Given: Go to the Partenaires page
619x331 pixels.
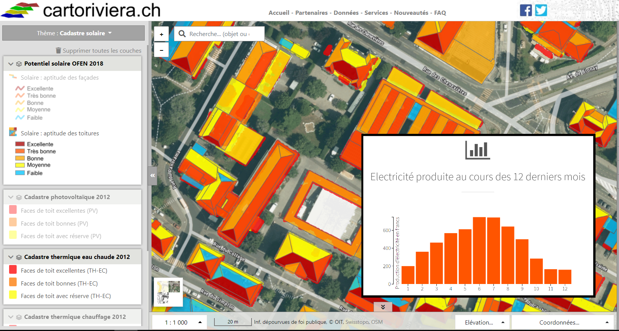Looking at the screenshot, I should tap(311, 13).
